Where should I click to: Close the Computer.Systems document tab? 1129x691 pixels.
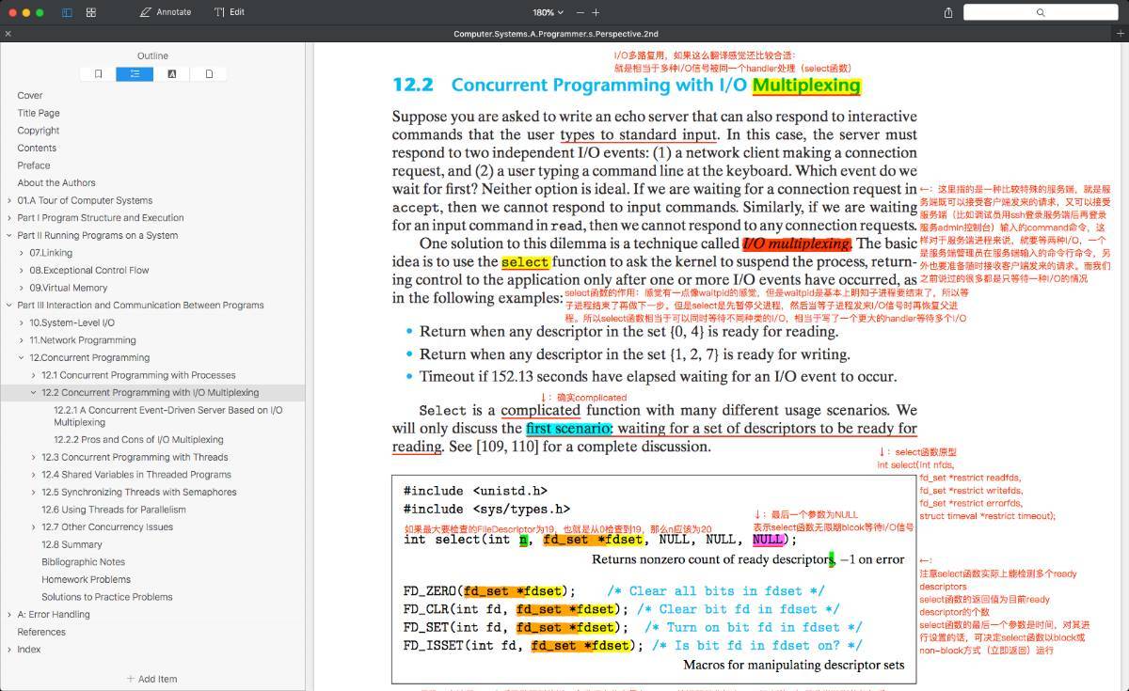point(8,34)
